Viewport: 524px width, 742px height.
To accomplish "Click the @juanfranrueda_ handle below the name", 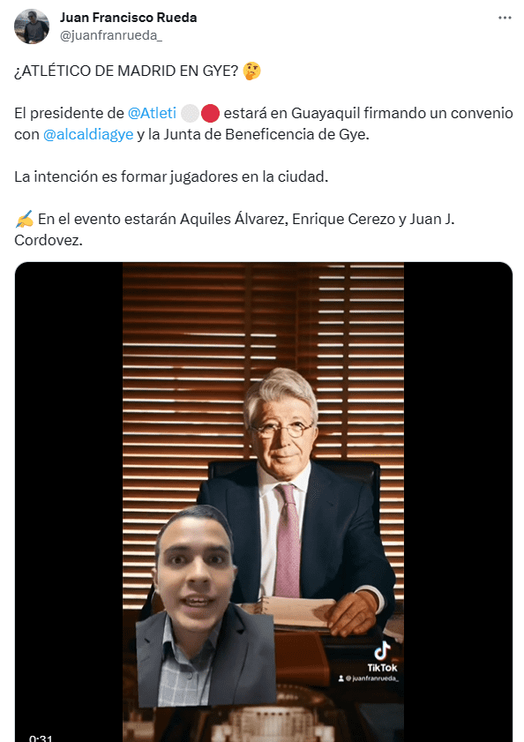I will [x=111, y=35].
